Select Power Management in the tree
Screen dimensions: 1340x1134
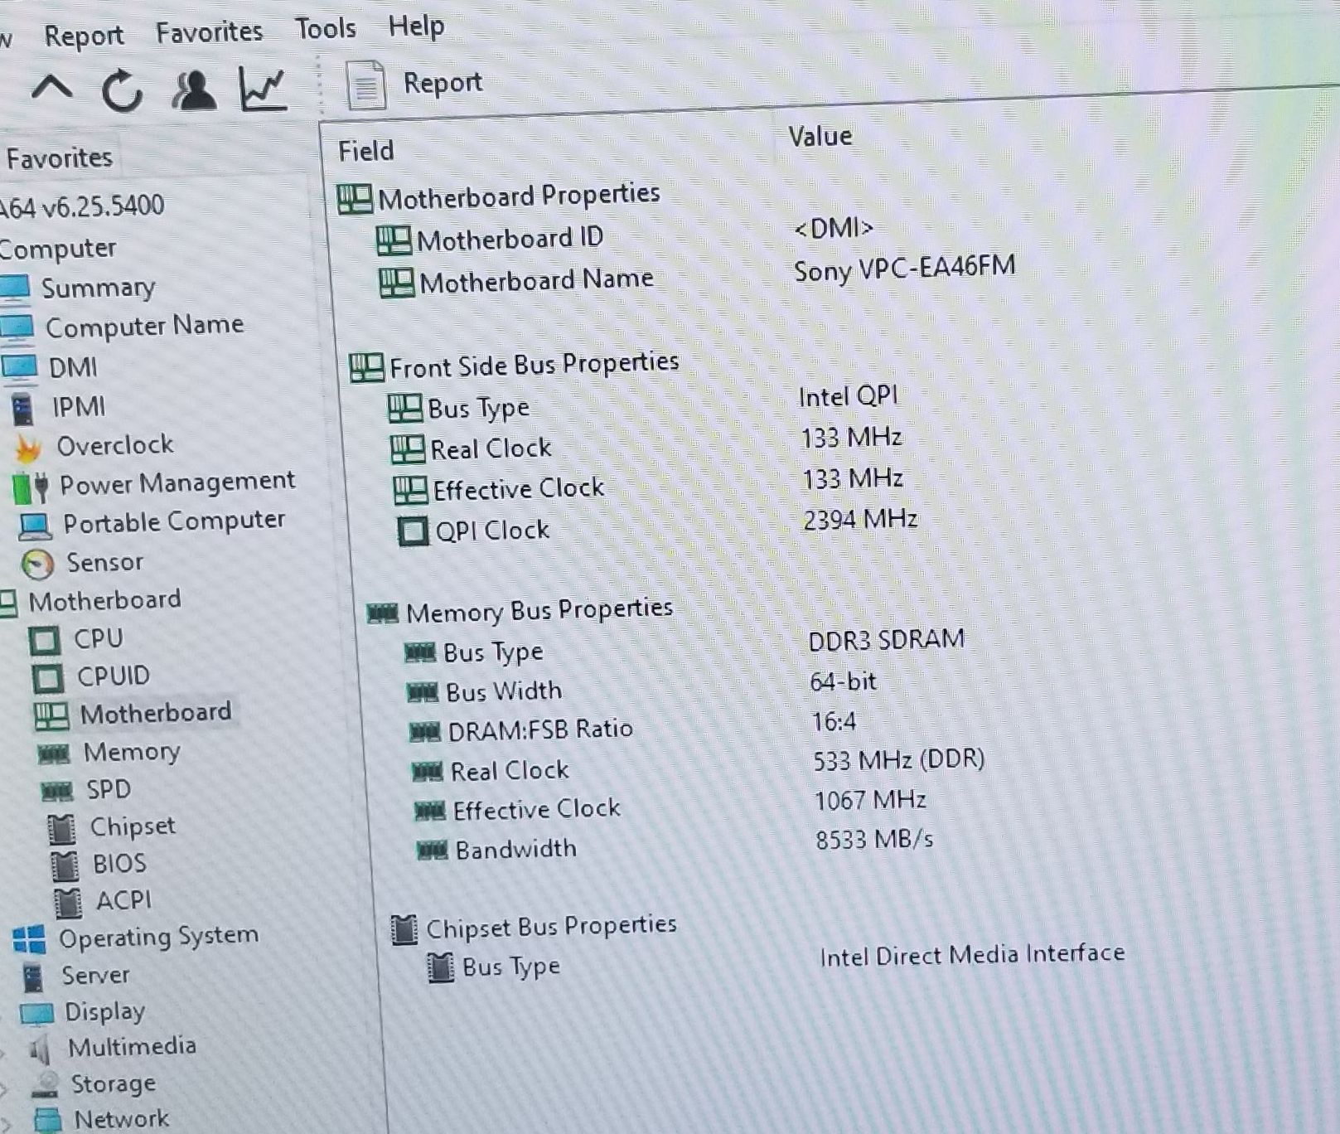coord(176,482)
